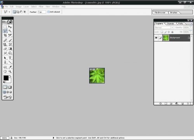Select the Line shape tool
This screenshot has height=140, width=194.
click(x=10, y=62)
